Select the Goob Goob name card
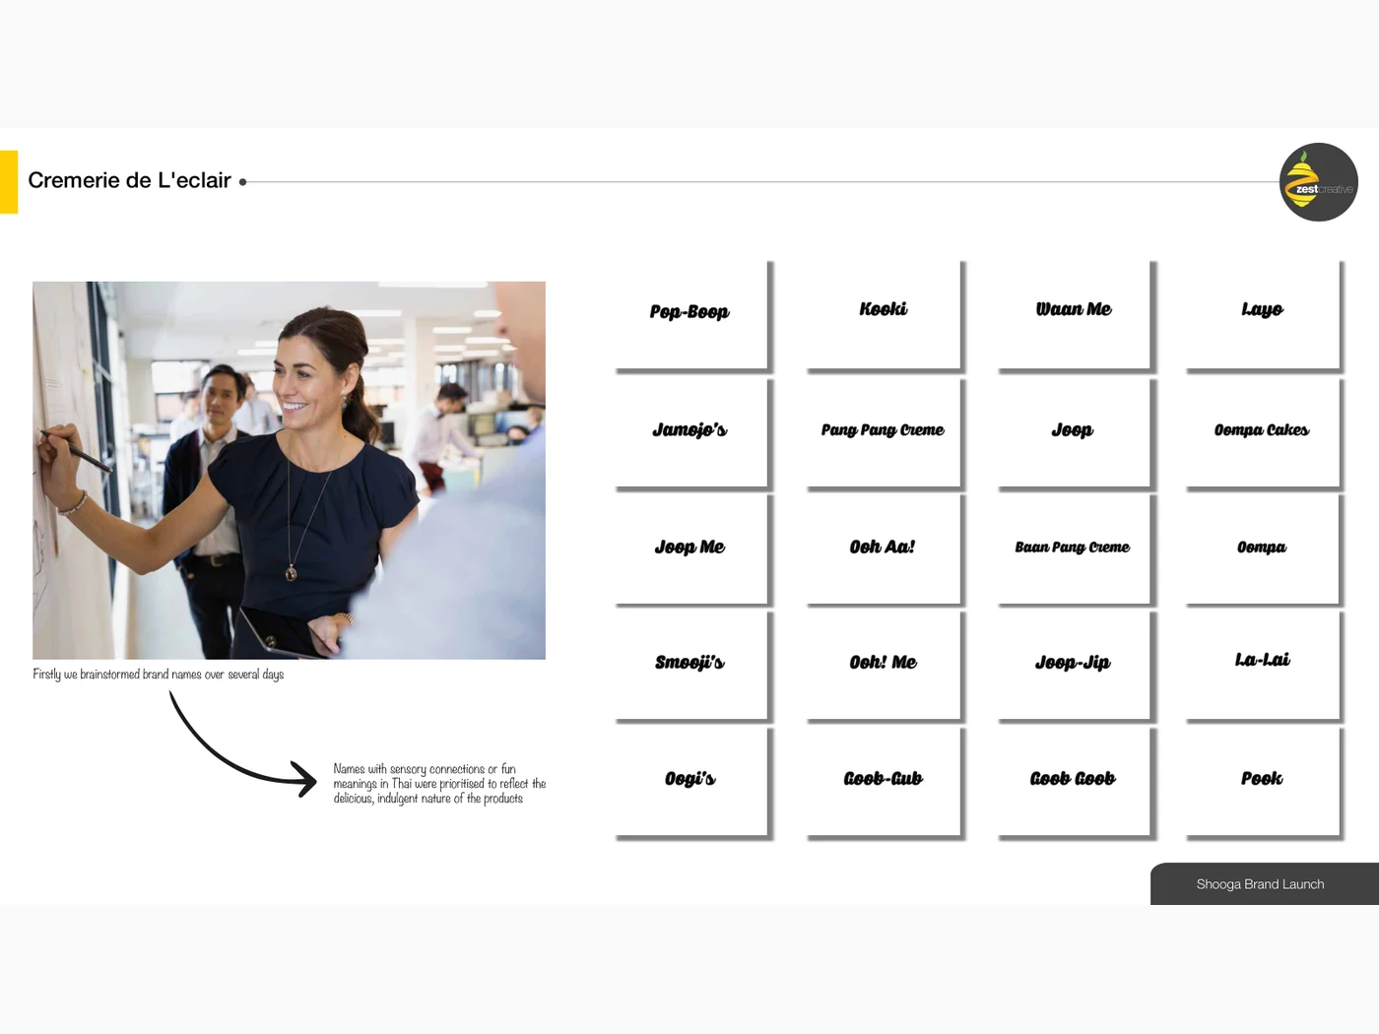Screen dimensions: 1379x1034 point(1075,782)
